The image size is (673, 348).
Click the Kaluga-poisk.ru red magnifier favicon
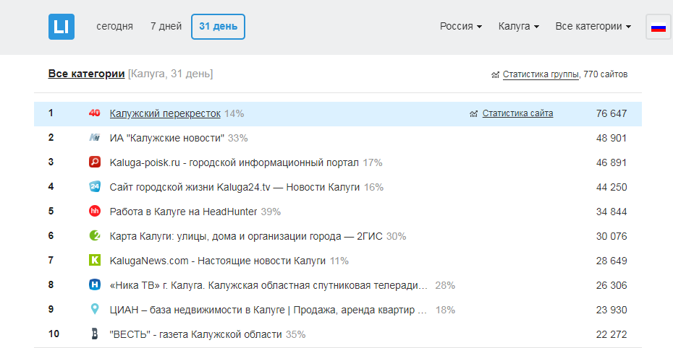[94, 162]
